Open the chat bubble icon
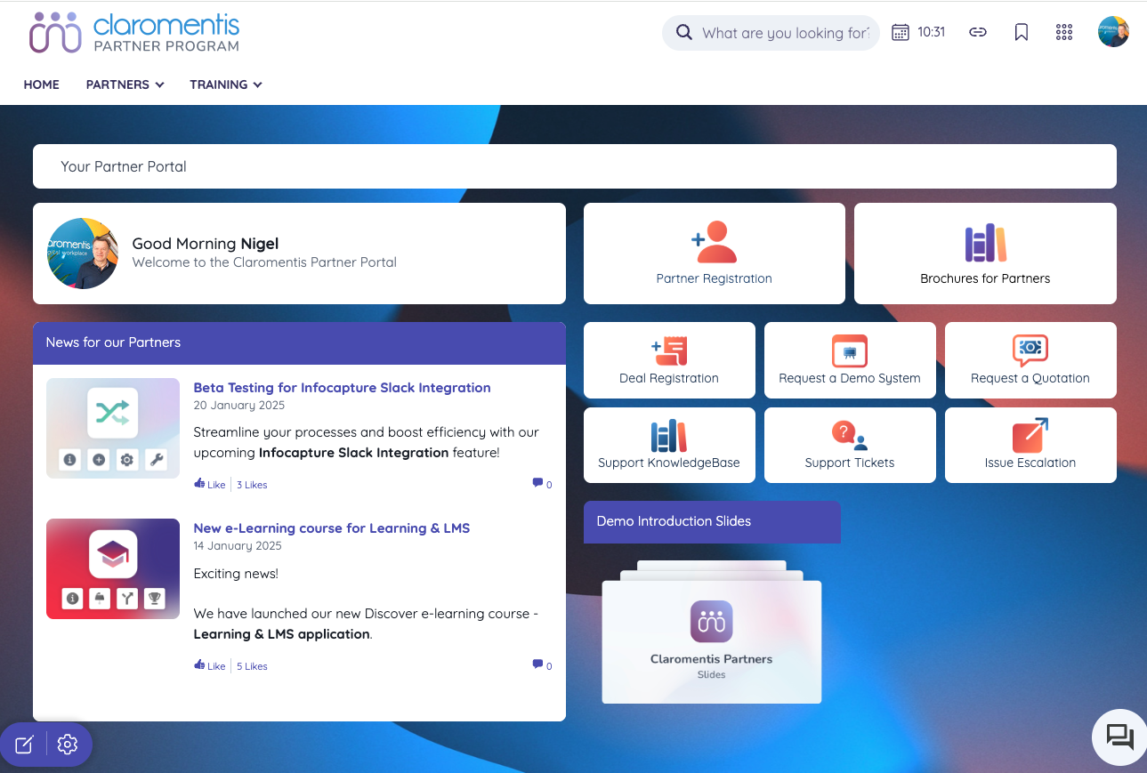This screenshot has width=1147, height=773. pos(1119,737)
